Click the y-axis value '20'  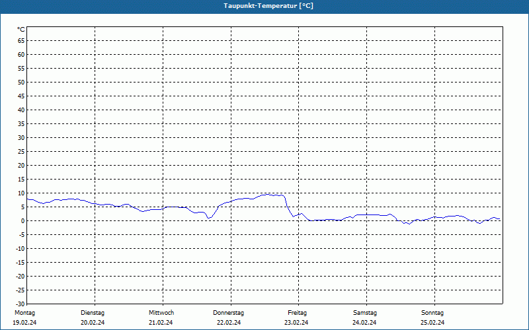tap(21, 166)
